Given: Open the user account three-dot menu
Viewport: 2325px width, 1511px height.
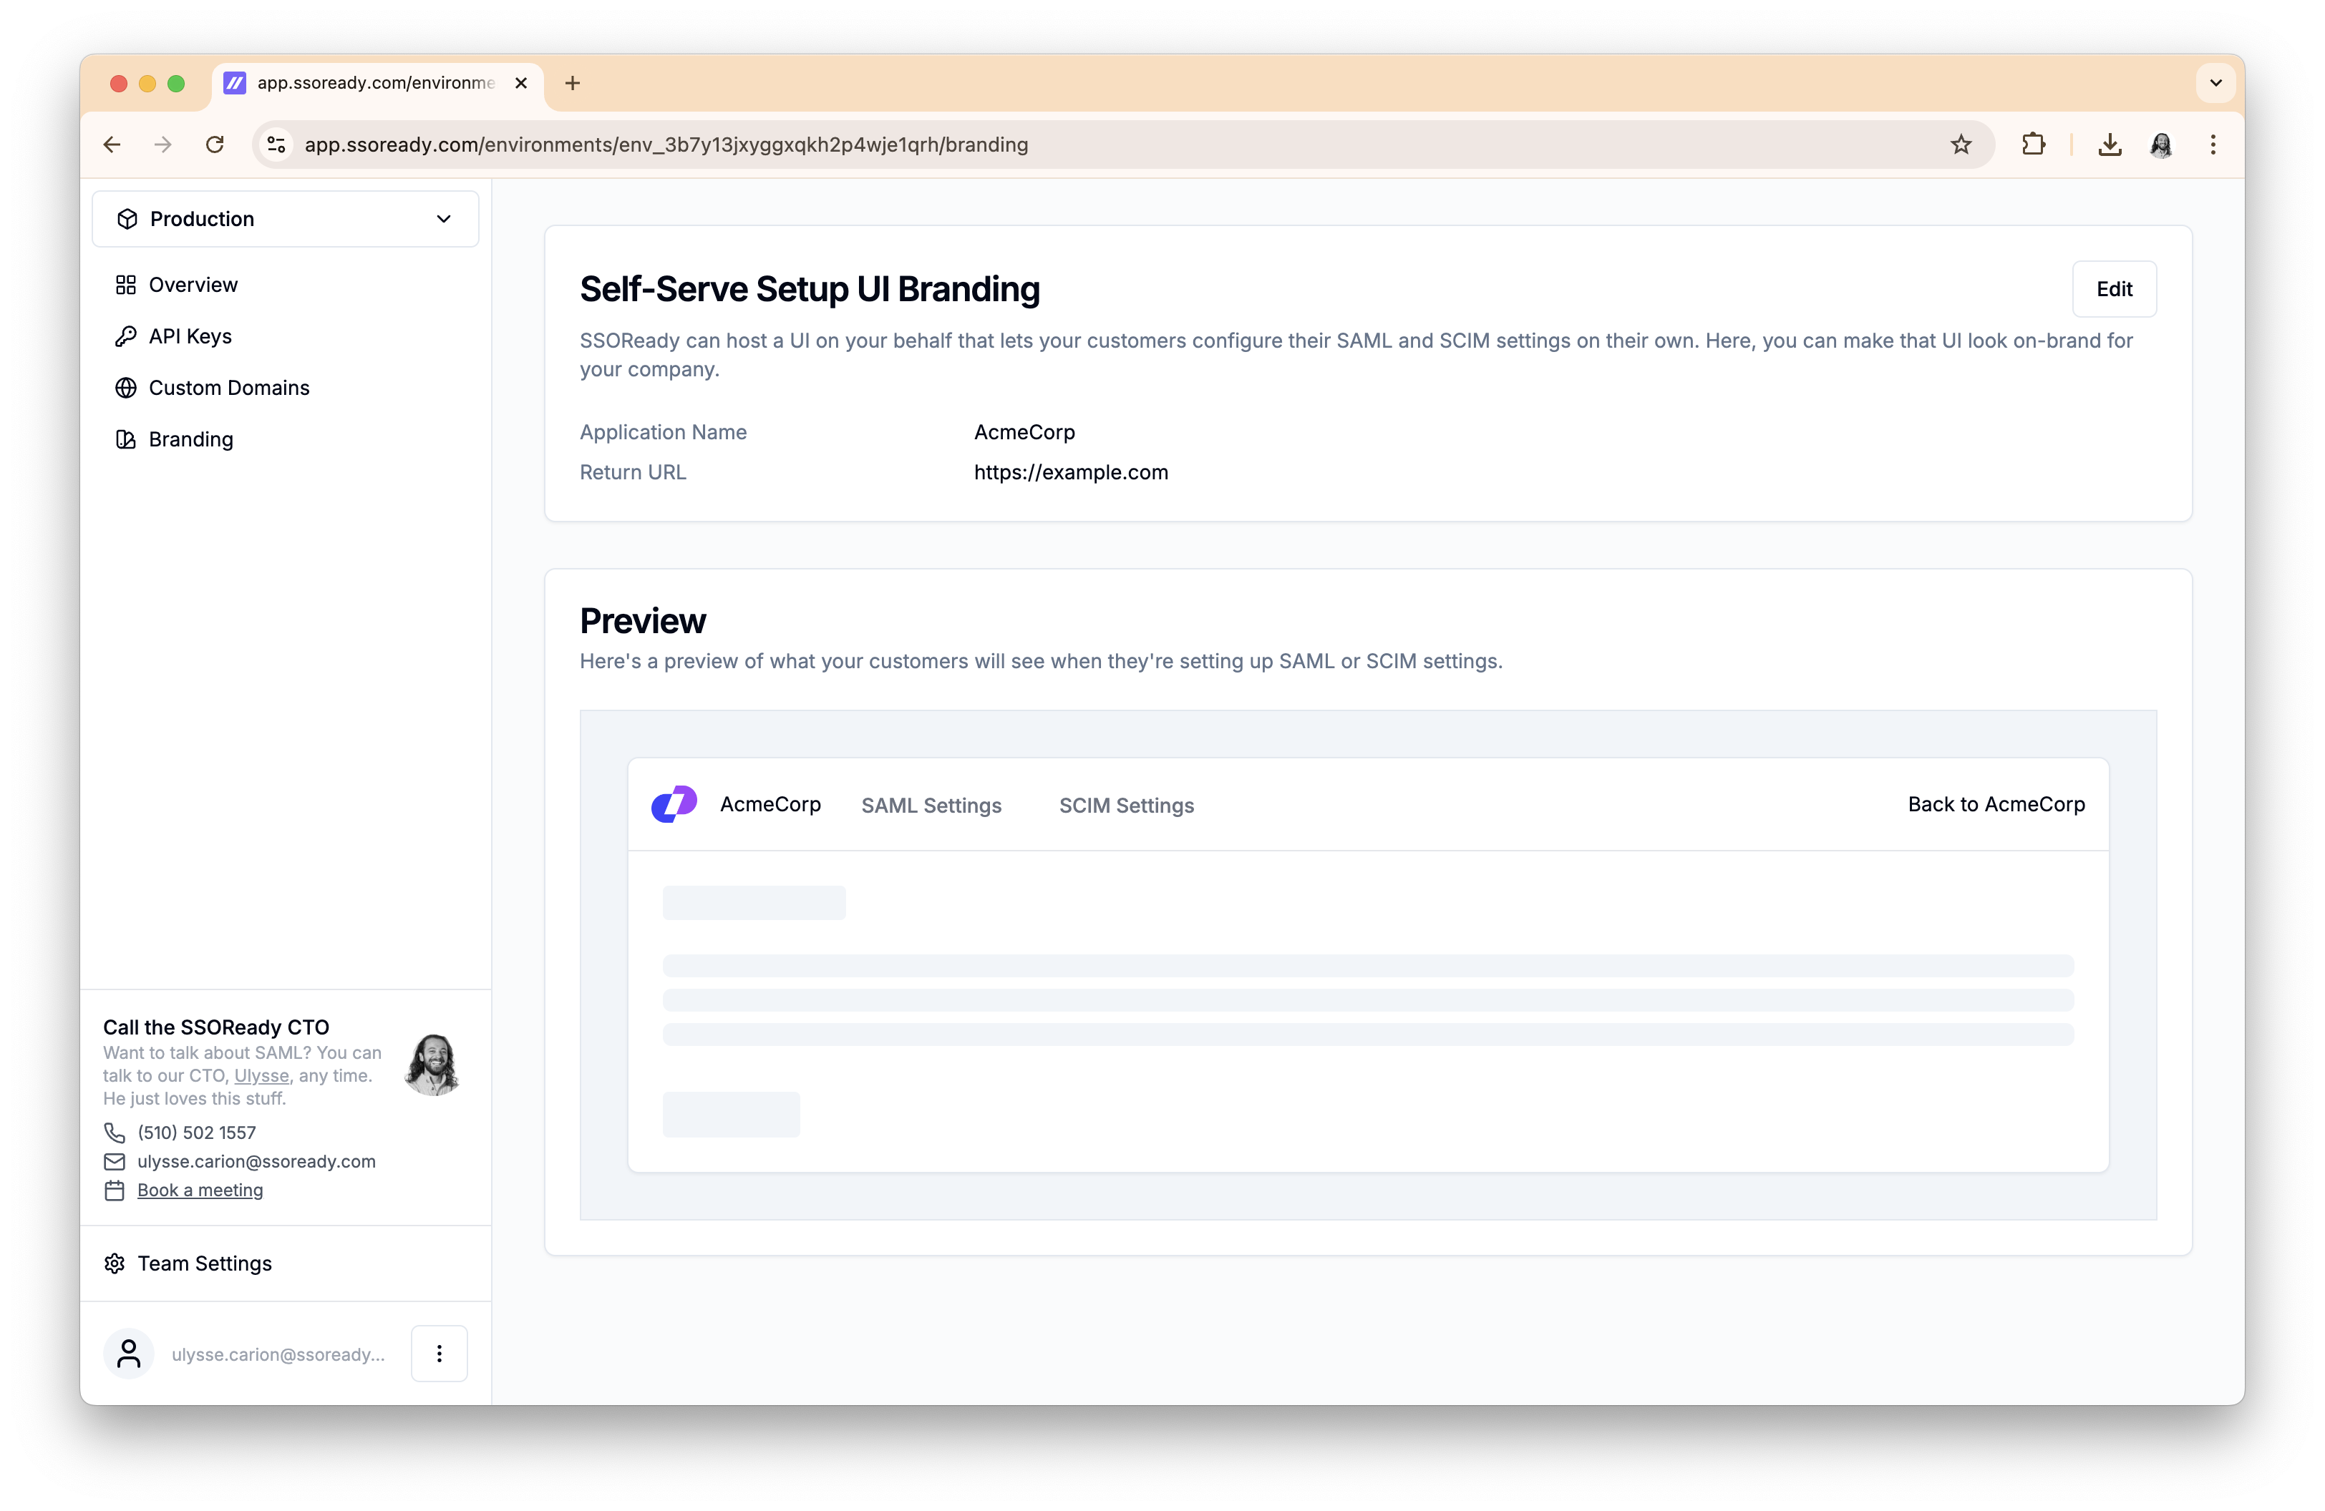Looking at the screenshot, I should click(440, 1354).
